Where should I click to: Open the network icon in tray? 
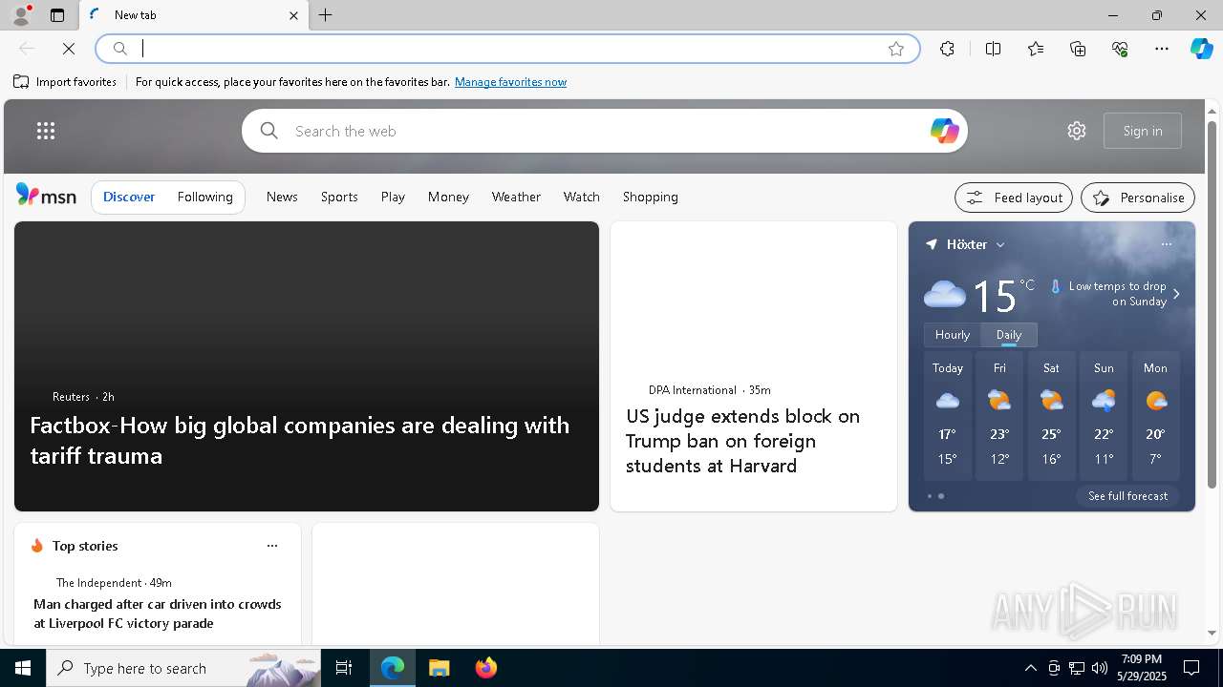point(1077,668)
